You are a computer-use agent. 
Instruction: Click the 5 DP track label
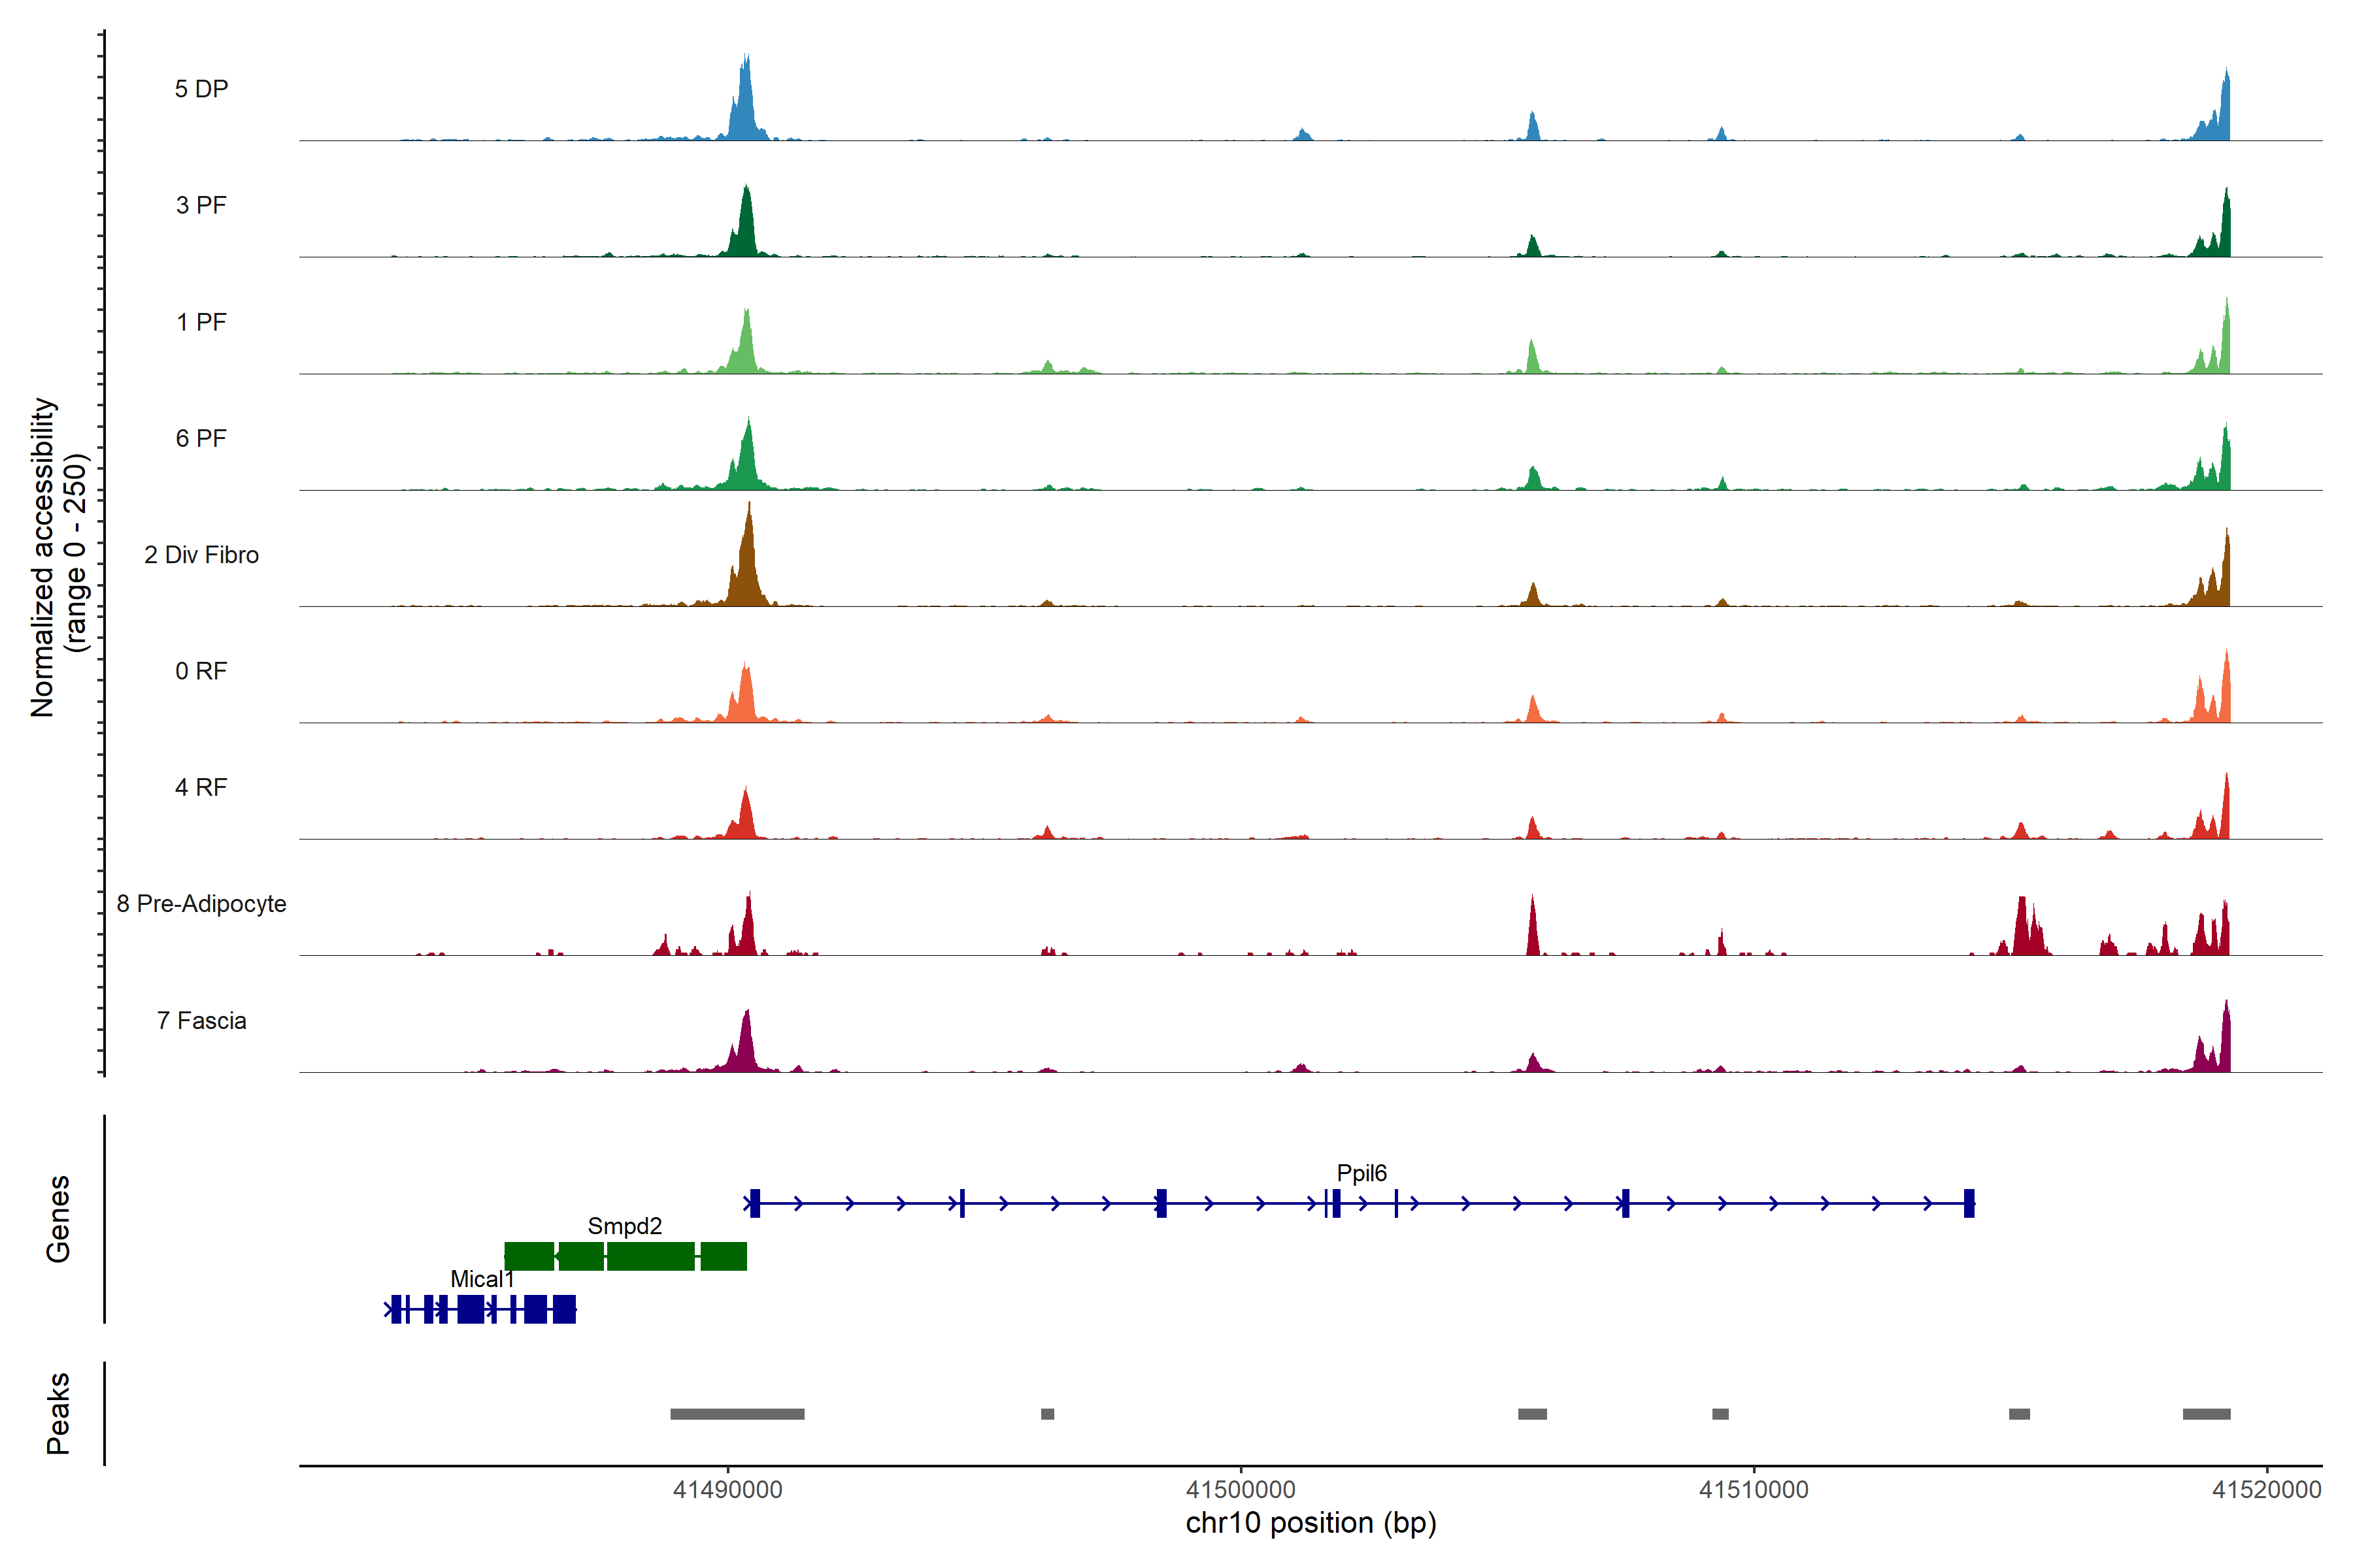coord(201,89)
